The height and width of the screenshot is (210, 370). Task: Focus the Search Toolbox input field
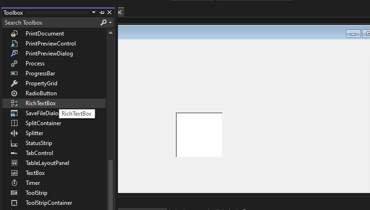tap(52, 23)
